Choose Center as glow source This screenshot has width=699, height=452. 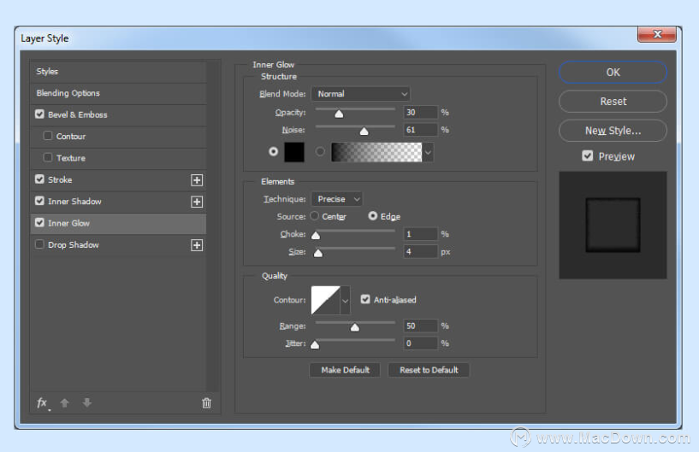pos(315,216)
